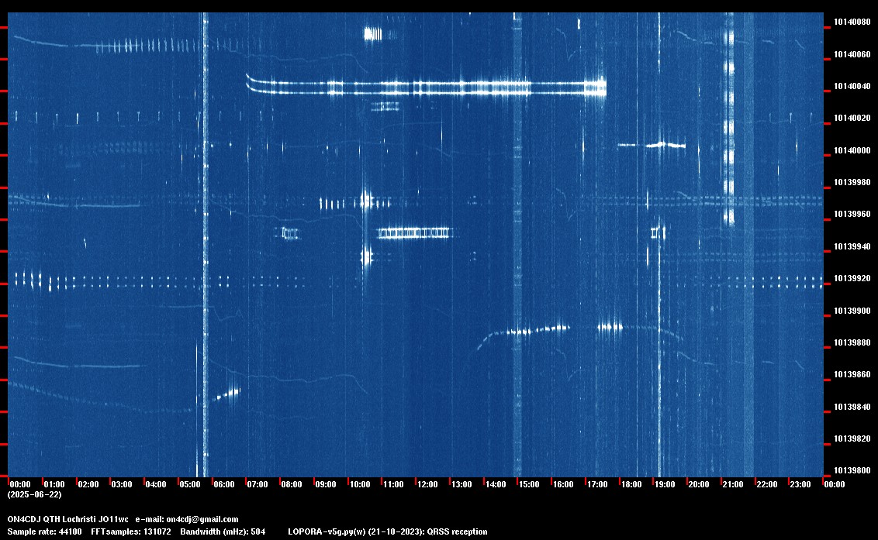This screenshot has height=540, width=878.
Task: Click the 10139940 frequency label
Action: pos(852,247)
